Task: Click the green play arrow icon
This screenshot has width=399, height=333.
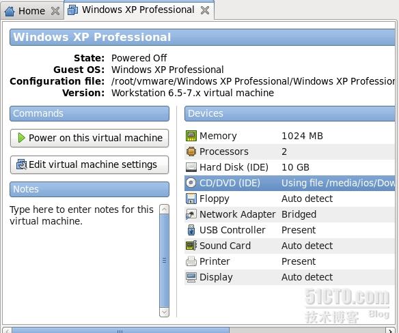Action: click(21, 138)
